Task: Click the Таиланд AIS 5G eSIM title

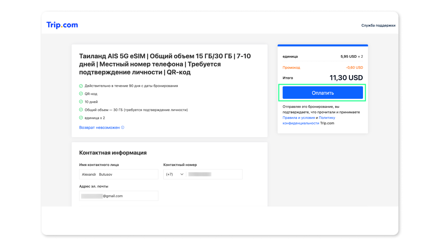Action: click(165, 64)
